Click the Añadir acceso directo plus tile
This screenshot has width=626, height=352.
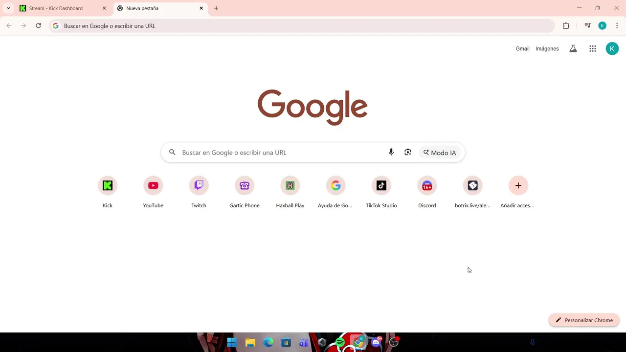[x=518, y=193]
